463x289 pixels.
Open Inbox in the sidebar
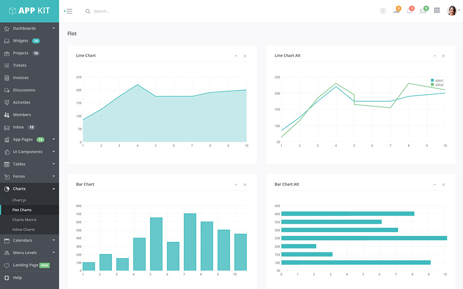tap(19, 127)
